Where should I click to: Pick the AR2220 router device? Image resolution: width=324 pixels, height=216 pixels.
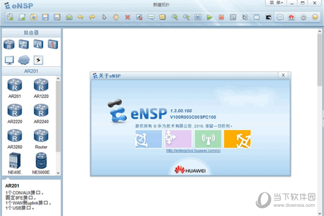[x=15, y=114]
